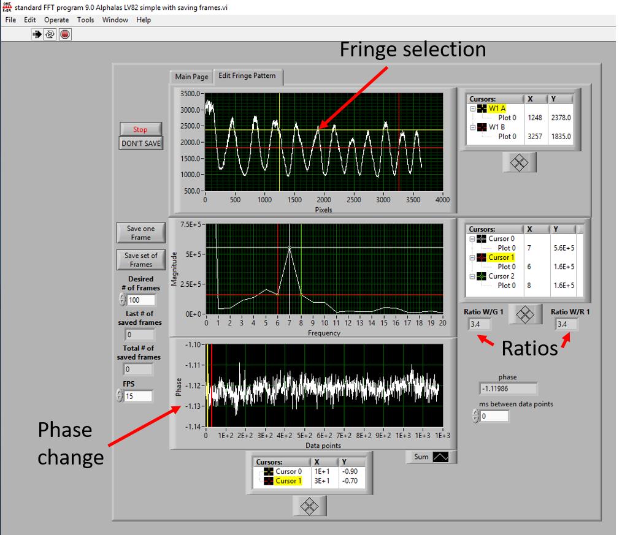Click the Save one Frame button
This screenshot has width=622, height=535.
coord(140,233)
